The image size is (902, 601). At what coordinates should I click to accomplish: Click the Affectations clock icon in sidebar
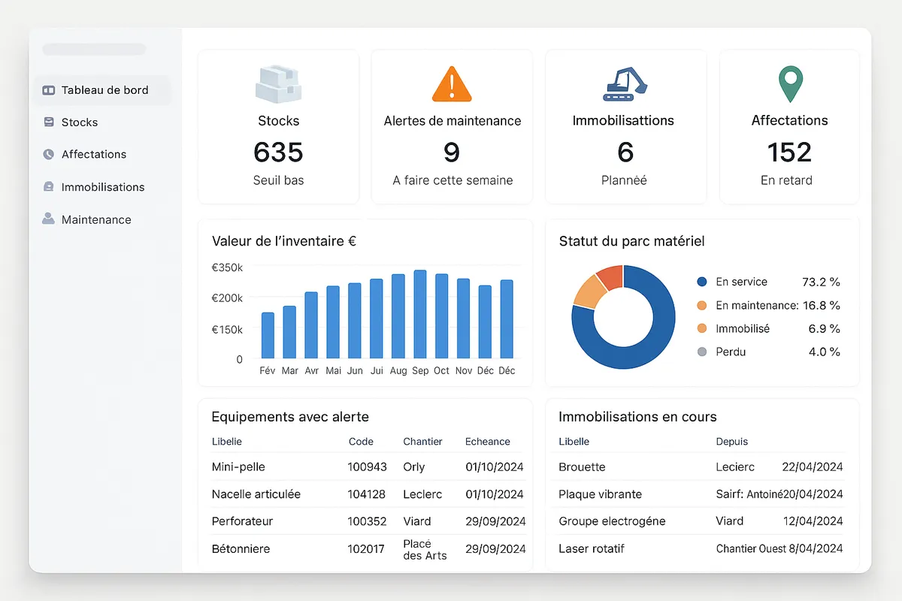tap(47, 154)
